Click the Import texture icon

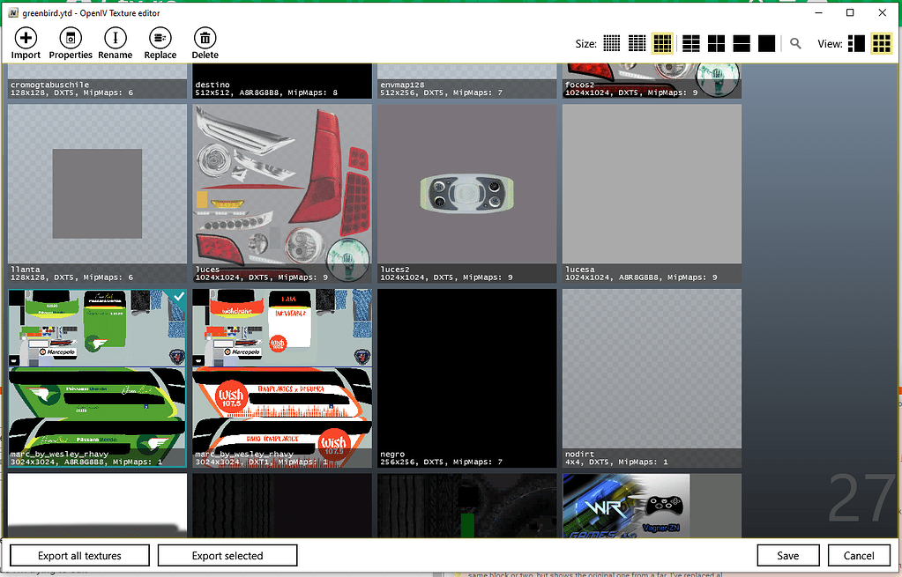coord(26,36)
